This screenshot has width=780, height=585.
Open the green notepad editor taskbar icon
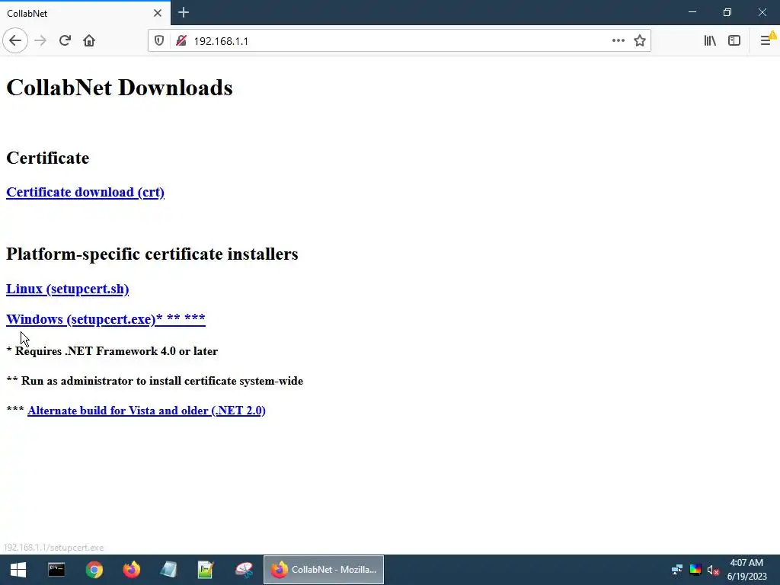206,570
